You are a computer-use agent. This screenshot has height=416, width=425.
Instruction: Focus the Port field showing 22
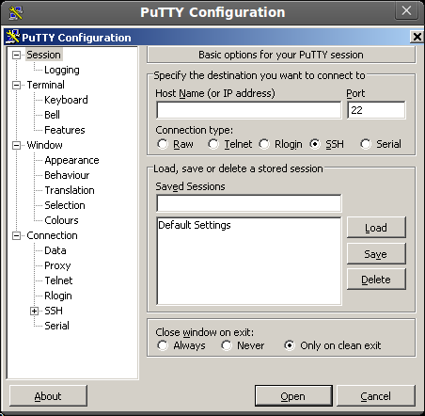coord(376,110)
